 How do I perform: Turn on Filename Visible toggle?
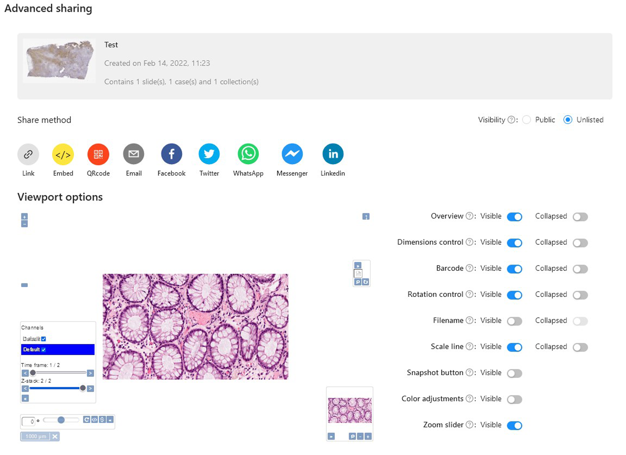pos(514,321)
